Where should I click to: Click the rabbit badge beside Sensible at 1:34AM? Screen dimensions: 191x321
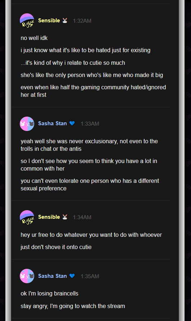[x=65, y=217]
